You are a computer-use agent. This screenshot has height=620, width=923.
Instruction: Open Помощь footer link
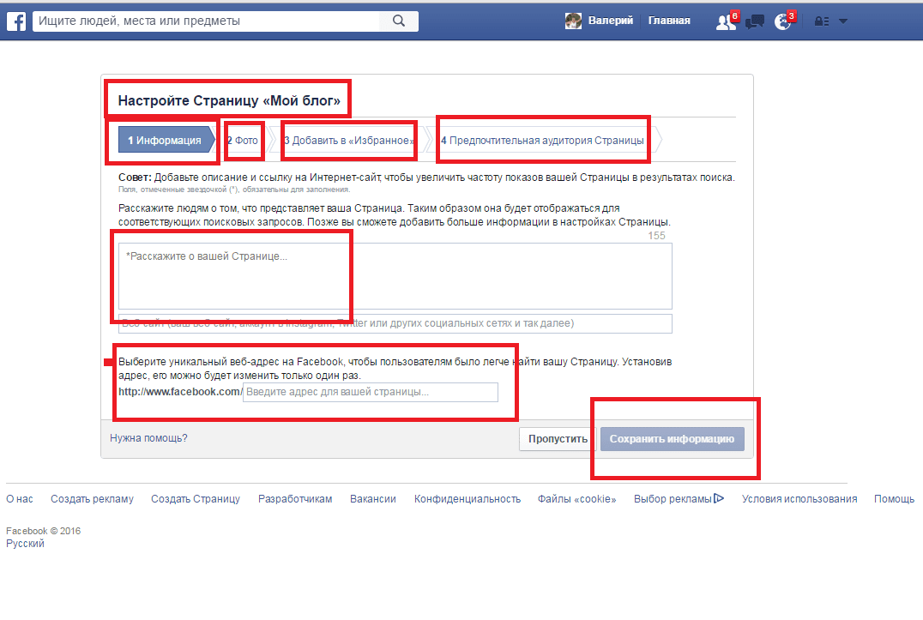point(894,499)
